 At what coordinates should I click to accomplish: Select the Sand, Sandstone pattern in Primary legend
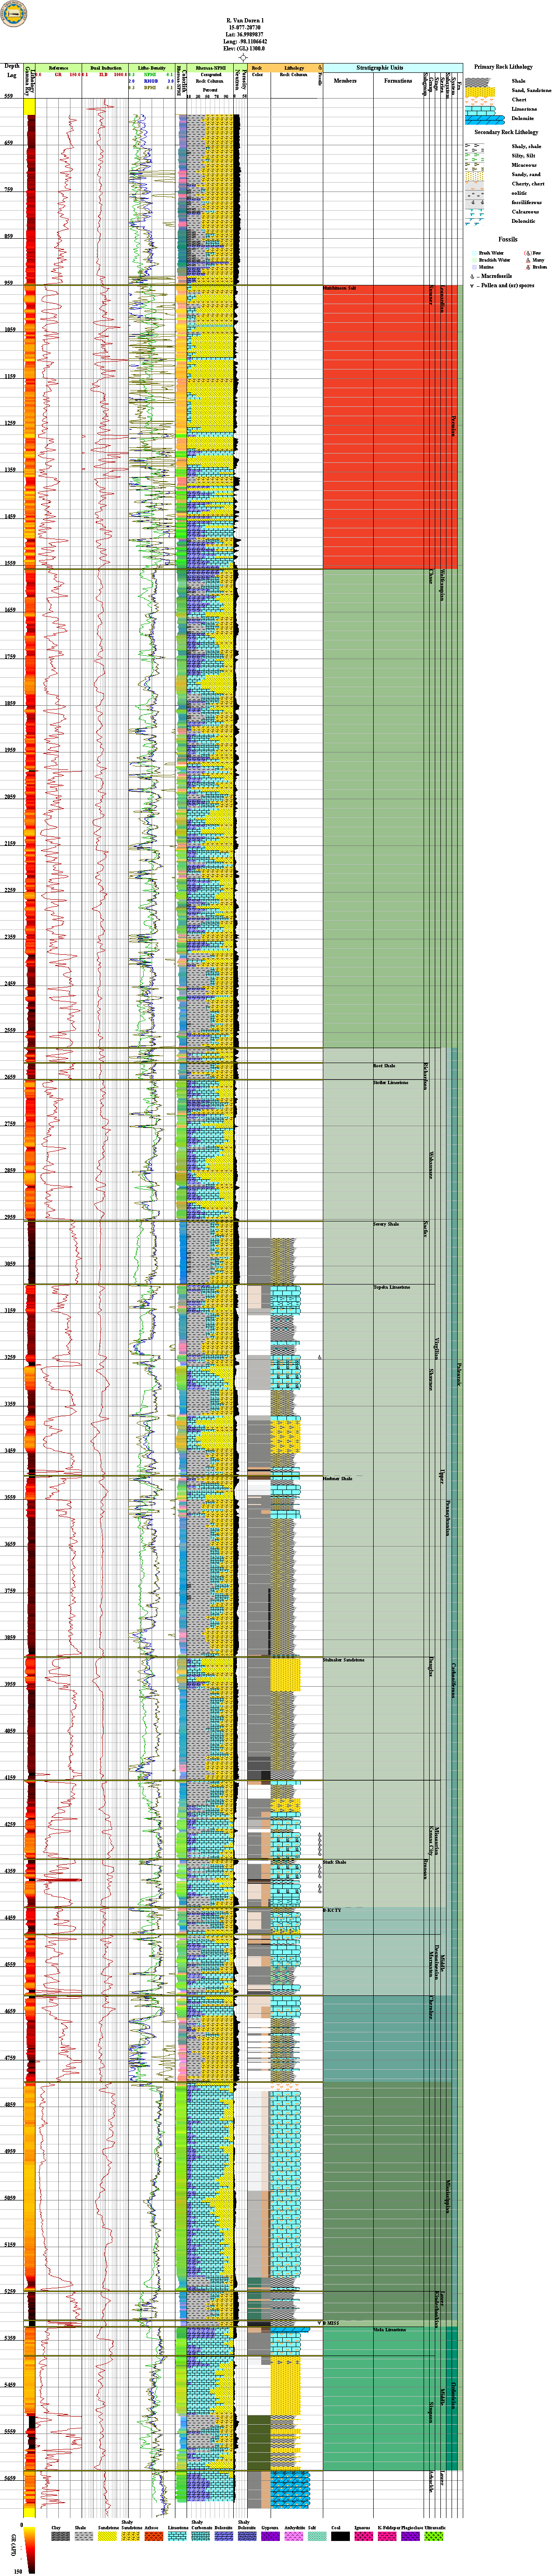click(480, 92)
